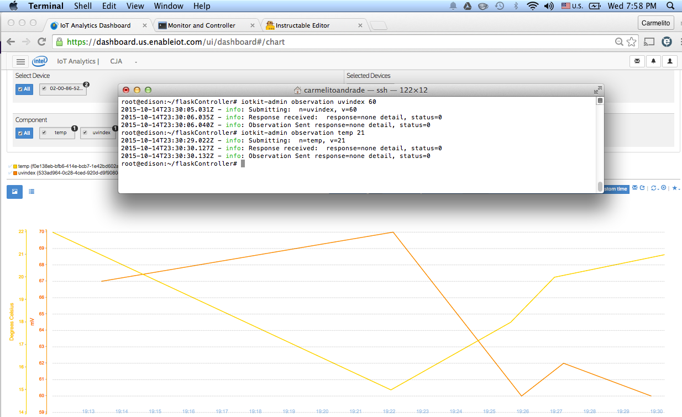682x417 pixels.
Task: Bookmark the page with star icon
Action: (x=632, y=41)
